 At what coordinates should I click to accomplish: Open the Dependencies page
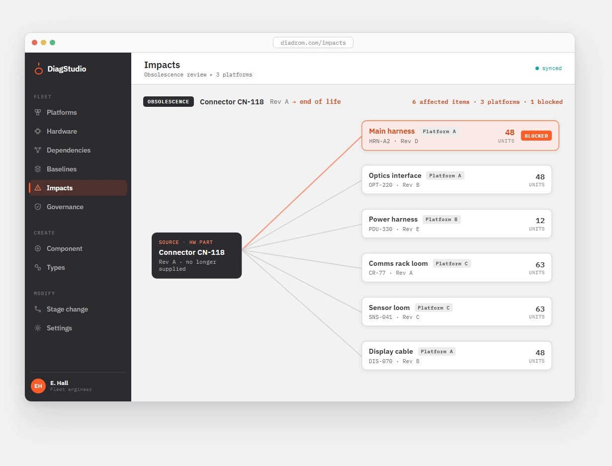point(78,151)
